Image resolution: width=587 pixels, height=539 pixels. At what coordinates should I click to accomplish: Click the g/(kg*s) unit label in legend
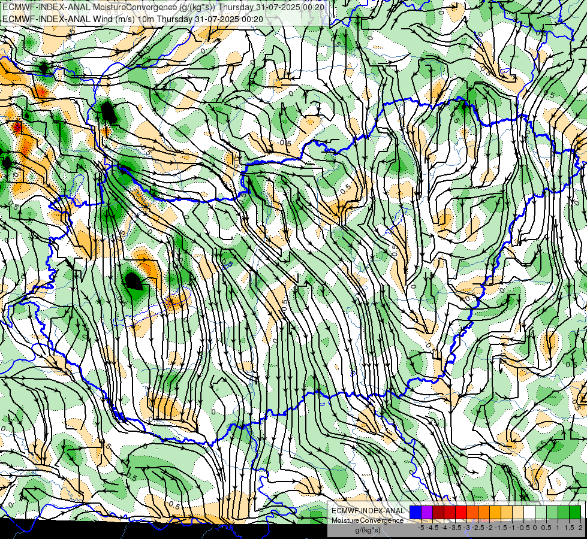368,531
